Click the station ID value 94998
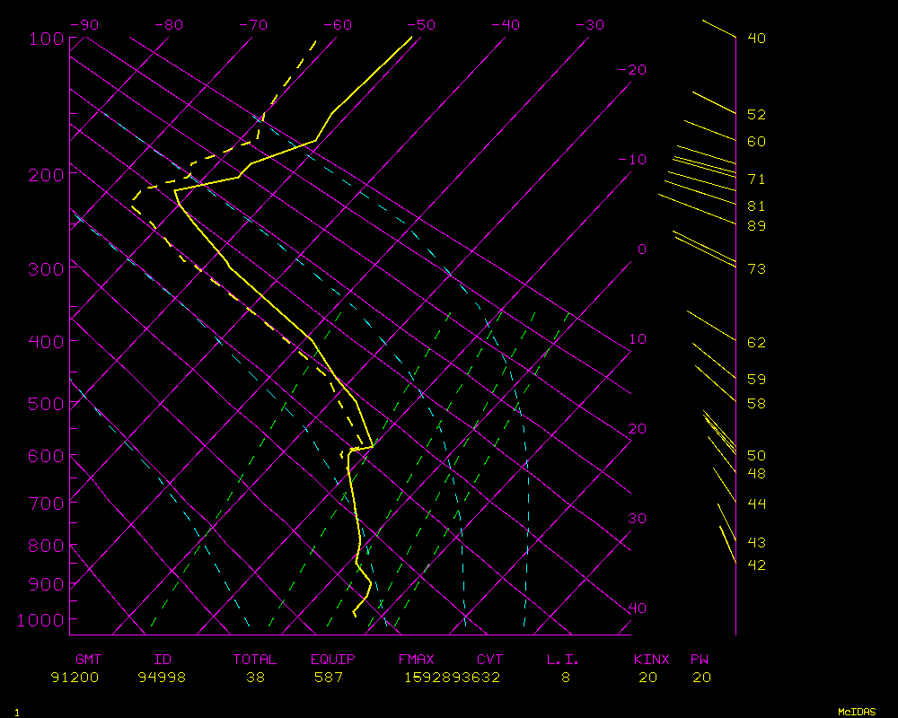898x718 pixels. click(x=162, y=678)
